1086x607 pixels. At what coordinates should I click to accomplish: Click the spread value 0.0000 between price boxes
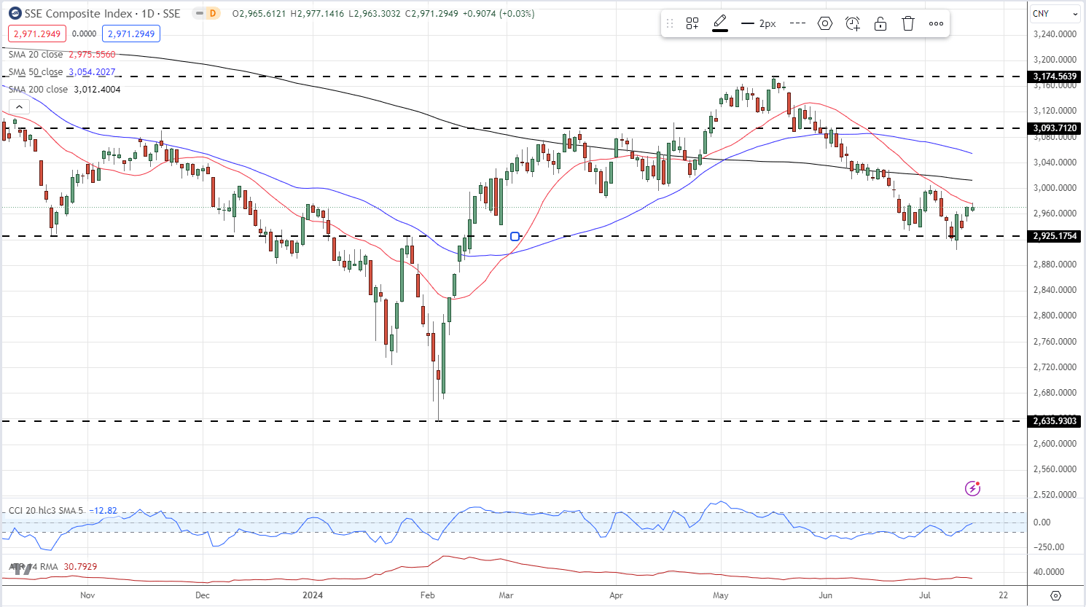pos(85,34)
